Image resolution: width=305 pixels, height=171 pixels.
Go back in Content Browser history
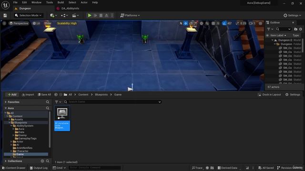tap(56, 95)
